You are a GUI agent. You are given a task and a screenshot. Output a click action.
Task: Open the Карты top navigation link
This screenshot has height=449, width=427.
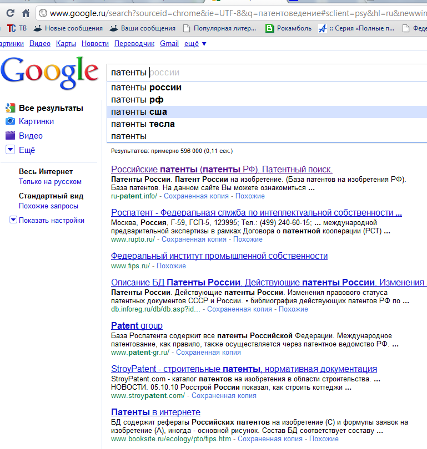click(66, 44)
